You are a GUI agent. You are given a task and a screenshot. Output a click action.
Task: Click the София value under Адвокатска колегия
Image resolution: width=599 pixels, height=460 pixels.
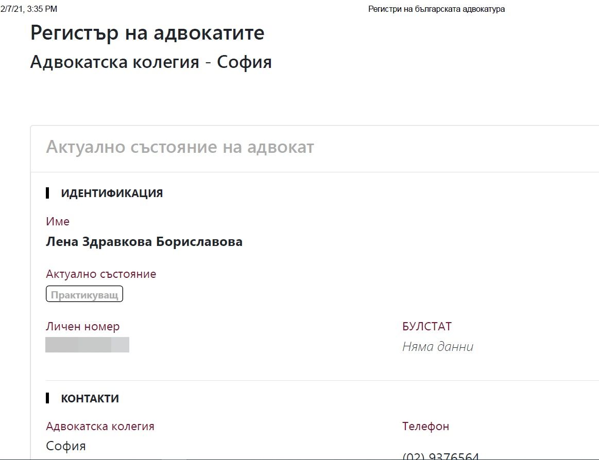(x=66, y=446)
